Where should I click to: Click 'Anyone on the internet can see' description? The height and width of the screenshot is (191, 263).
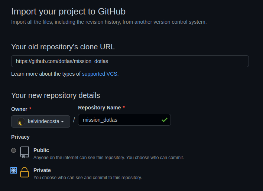[x=109, y=158]
